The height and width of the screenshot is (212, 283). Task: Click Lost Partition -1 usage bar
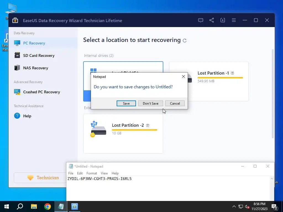click(x=220, y=78)
